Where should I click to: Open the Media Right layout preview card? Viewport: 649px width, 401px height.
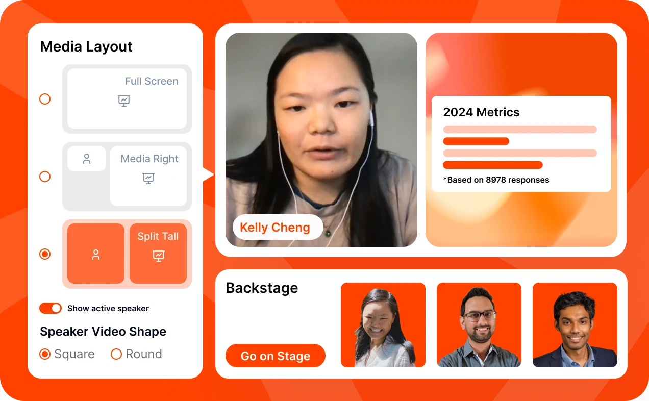point(127,177)
